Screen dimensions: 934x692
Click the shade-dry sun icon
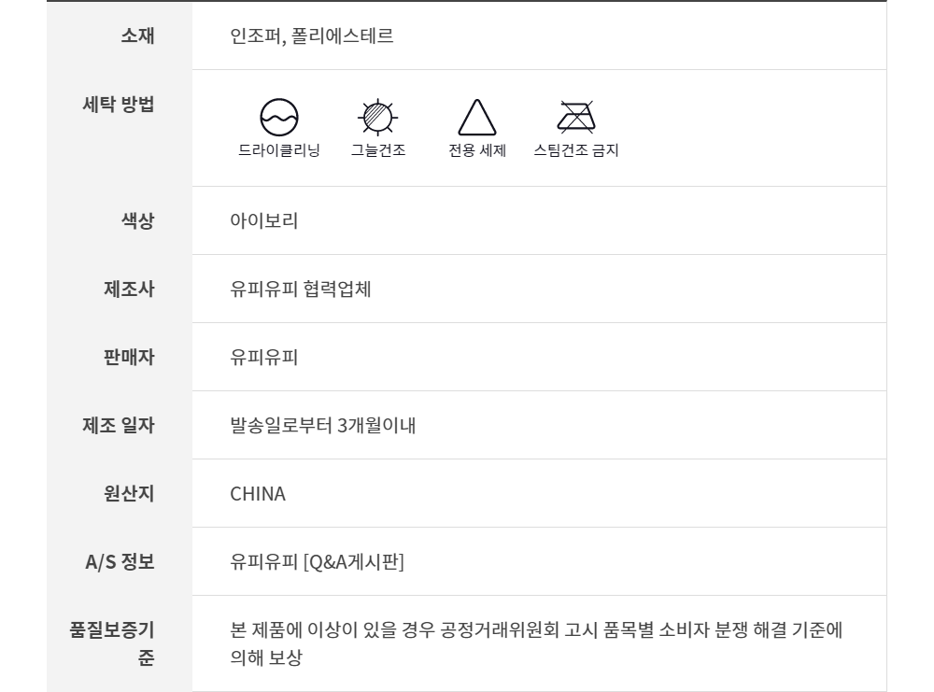378,117
